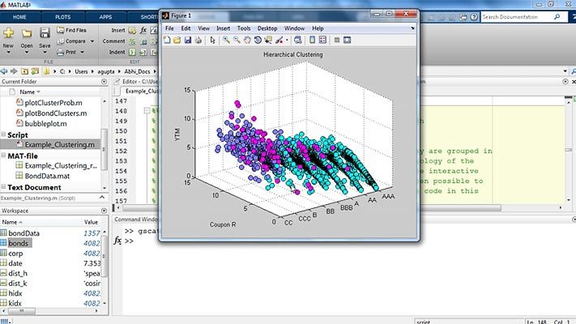The width and height of the screenshot is (576, 324).
Task: Save the figure with the floppy disk icon
Action: click(187, 40)
